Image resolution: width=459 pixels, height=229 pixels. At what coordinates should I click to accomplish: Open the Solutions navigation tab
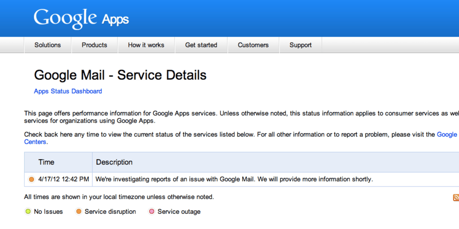pos(48,45)
